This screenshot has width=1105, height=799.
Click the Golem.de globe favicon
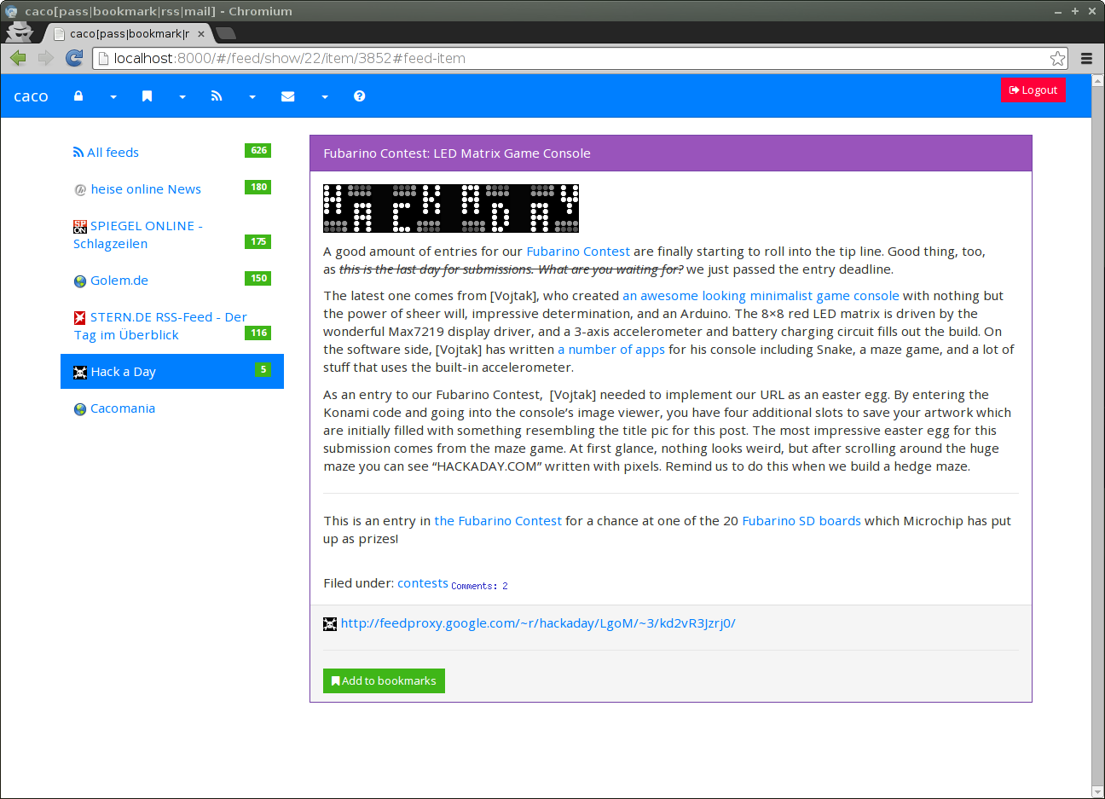click(80, 281)
